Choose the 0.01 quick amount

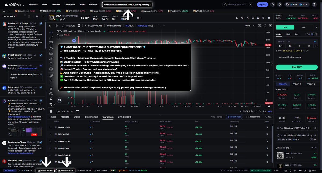[281, 46]
